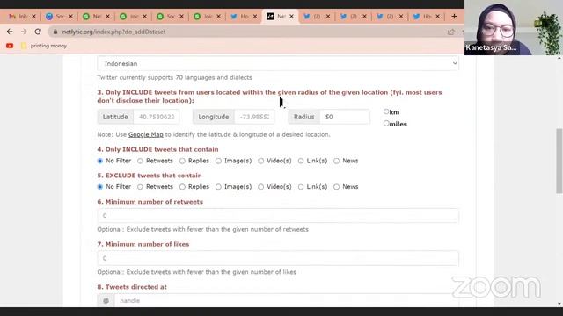563x316 pixels.
Task: Click the Longitude input field
Action: tap(254, 117)
